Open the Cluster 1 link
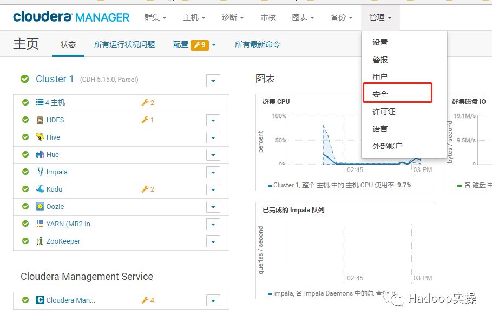The width and height of the screenshot is (492, 321). 55,78
